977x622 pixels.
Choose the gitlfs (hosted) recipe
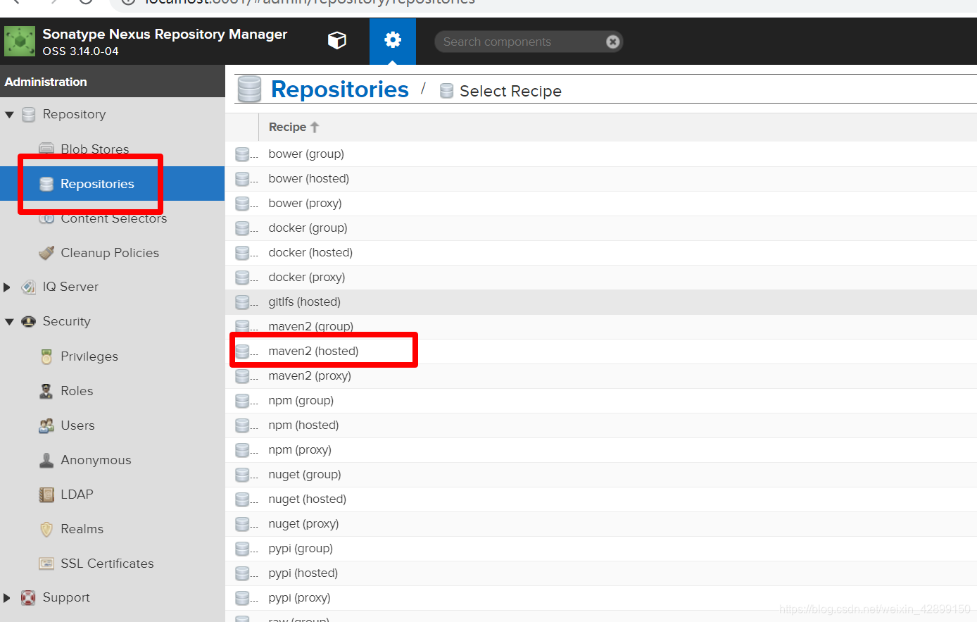coord(601,302)
